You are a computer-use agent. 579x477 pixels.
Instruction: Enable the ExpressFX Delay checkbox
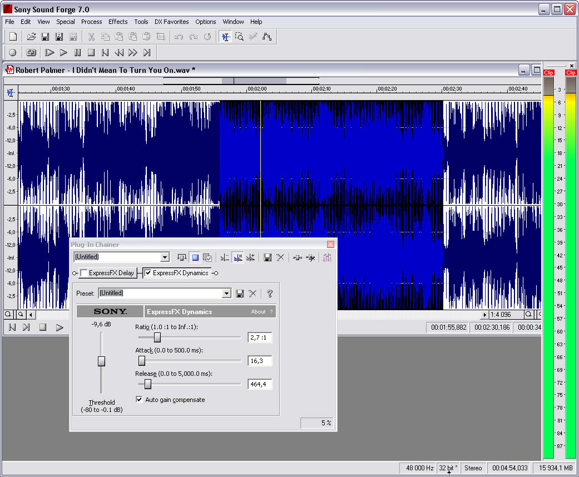pos(83,273)
